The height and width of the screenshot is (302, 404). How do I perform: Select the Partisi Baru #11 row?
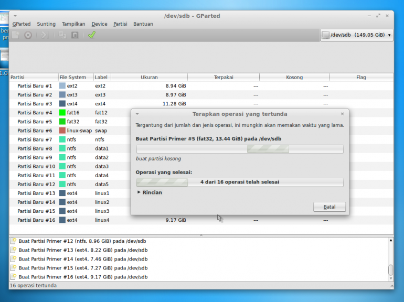click(x=70, y=175)
